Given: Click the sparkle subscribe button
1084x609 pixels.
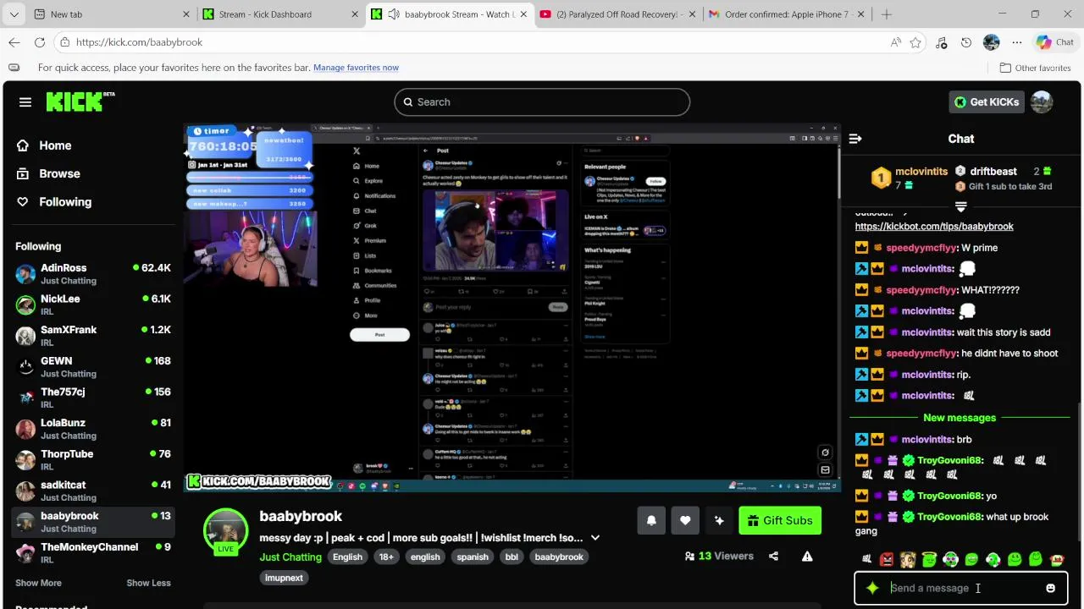Looking at the screenshot, I should tap(719, 521).
